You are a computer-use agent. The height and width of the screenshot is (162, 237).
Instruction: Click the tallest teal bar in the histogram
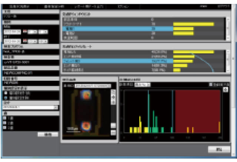(x=148, y=112)
